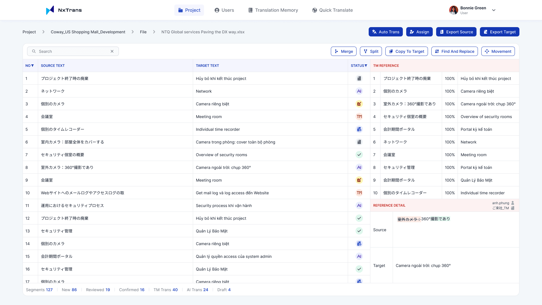Click the search magnifier icon

[34, 51]
